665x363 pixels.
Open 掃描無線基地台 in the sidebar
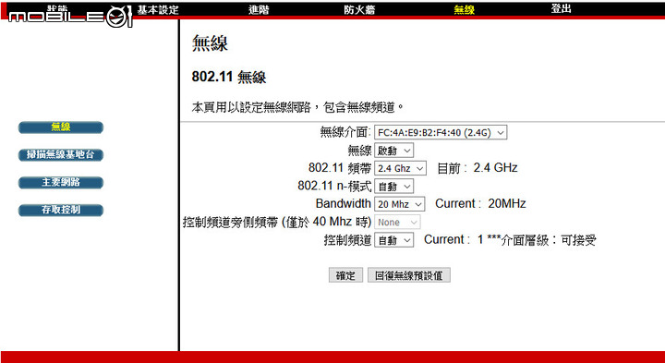[x=61, y=155]
